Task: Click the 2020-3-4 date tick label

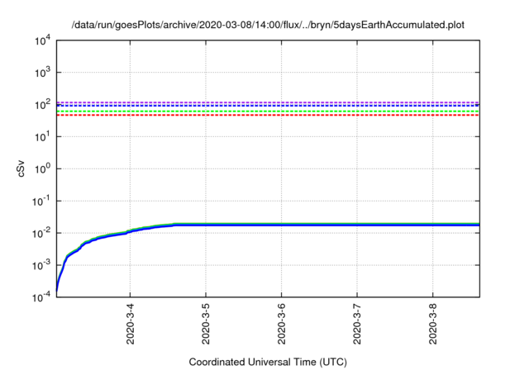Action: click(x=131, y=324)
